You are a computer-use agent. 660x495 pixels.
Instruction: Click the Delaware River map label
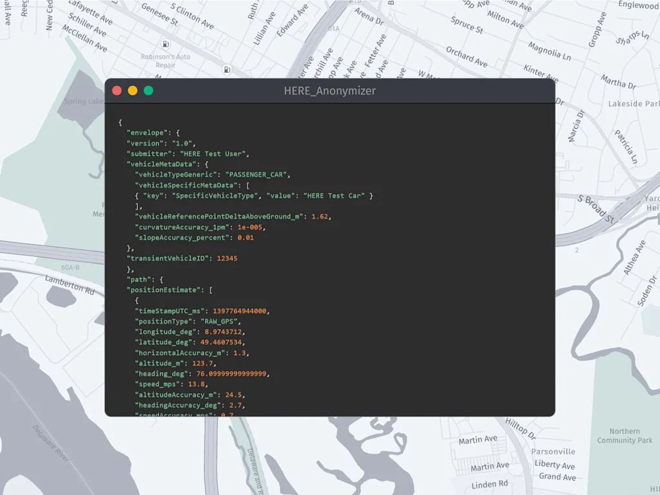(x=51, y=443)
